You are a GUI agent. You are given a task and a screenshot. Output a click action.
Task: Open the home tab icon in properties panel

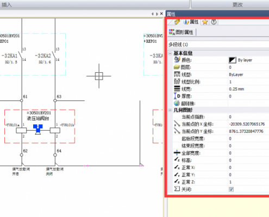(x=177, y=22)
